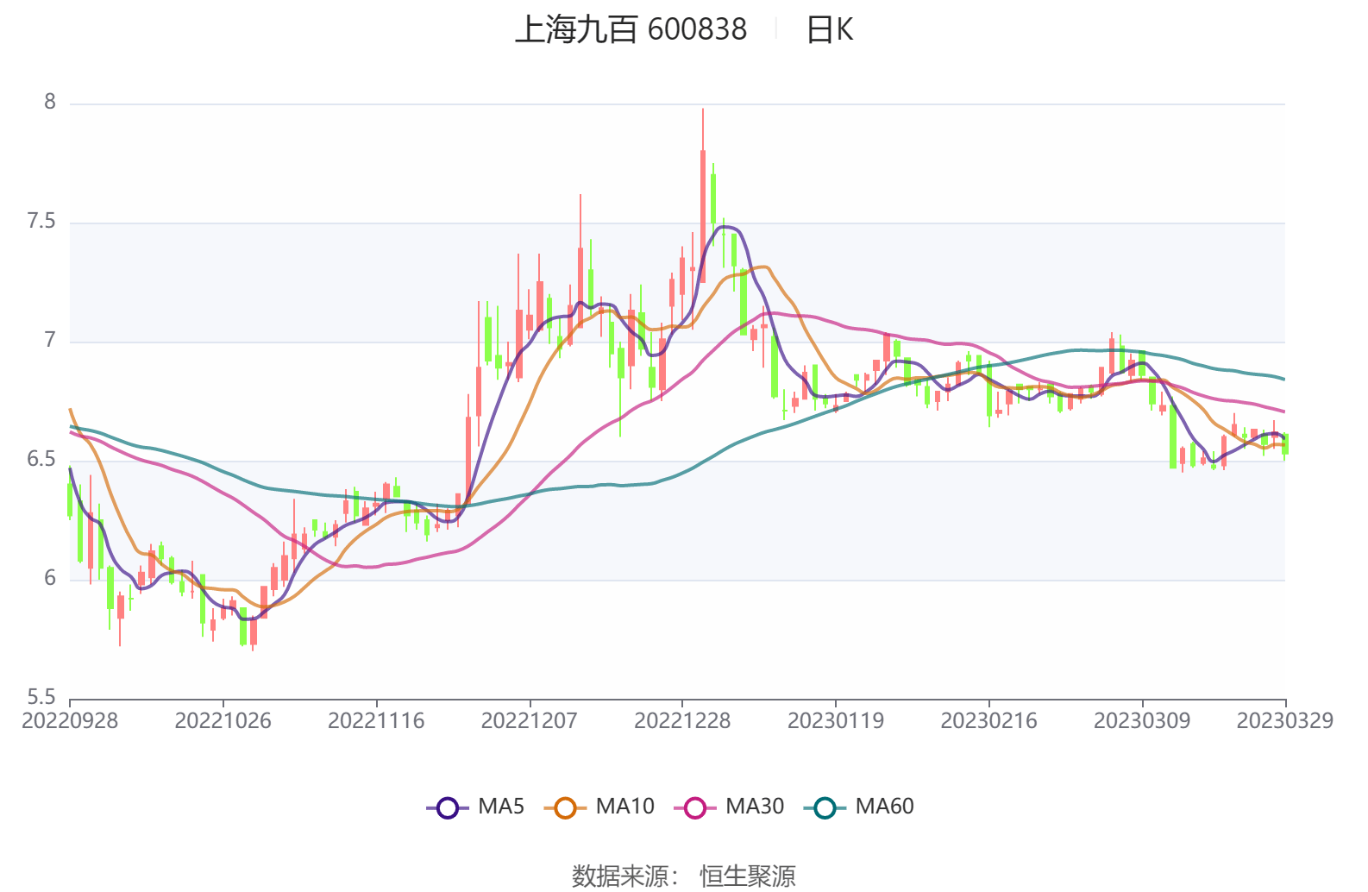Click the y-axis value 6
Image resolution: width=1368 pixels, height=892 pixels.
(50, 579)
